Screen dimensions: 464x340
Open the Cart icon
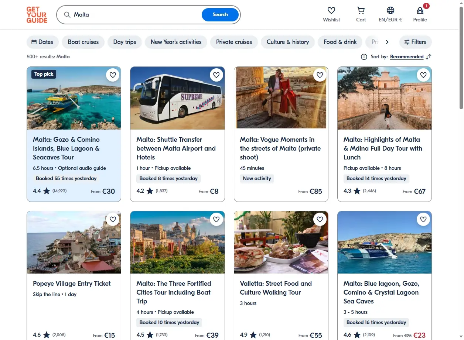coord(361,10)
